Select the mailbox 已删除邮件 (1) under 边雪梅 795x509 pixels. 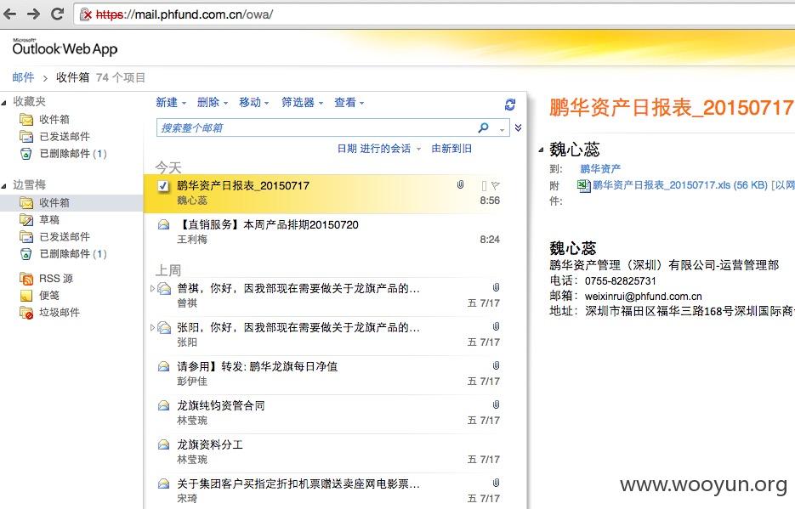coord(73,254)
